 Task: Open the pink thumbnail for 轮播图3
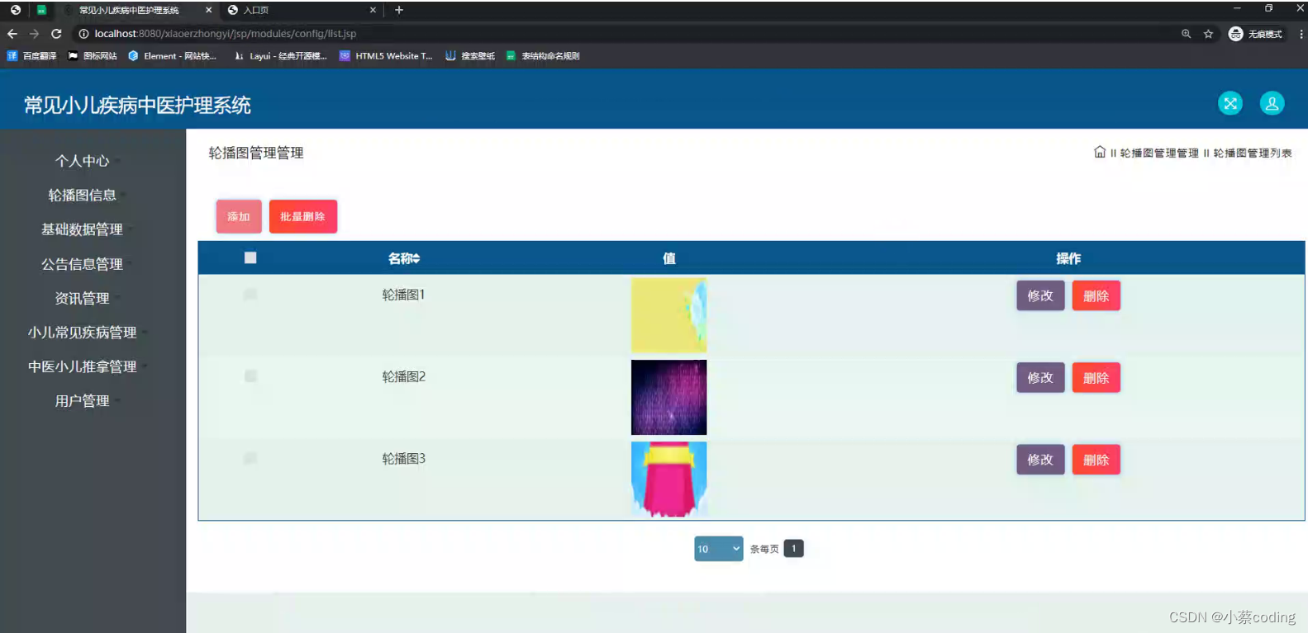click(x=669, y=479)
